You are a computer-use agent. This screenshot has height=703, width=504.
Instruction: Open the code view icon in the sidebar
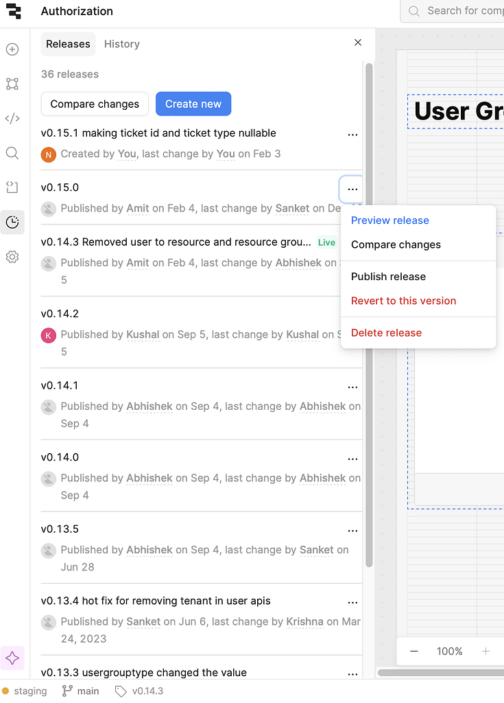pos(12,118)
